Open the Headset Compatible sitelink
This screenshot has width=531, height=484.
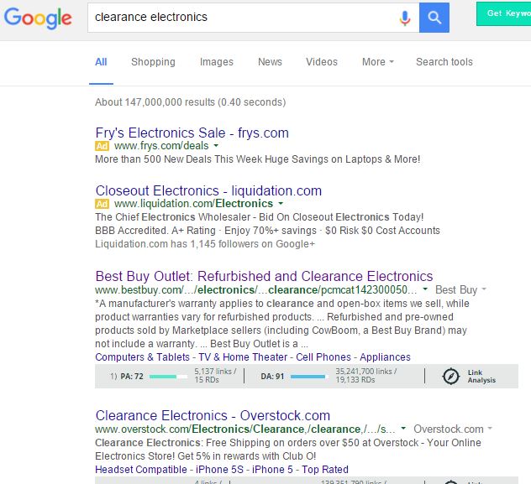[x=141, y=470]
